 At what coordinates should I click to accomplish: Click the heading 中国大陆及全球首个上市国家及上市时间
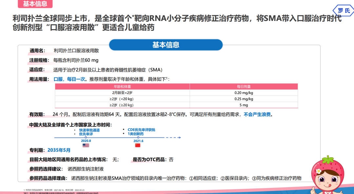click(x=70, y=125)
